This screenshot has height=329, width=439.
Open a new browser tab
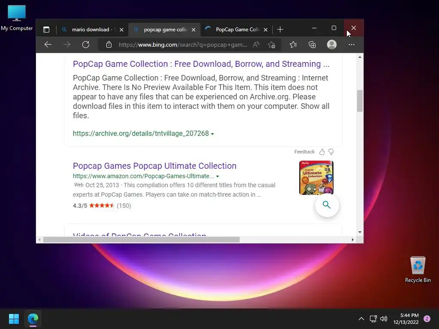pyautogui.click(x=280, y=30)
